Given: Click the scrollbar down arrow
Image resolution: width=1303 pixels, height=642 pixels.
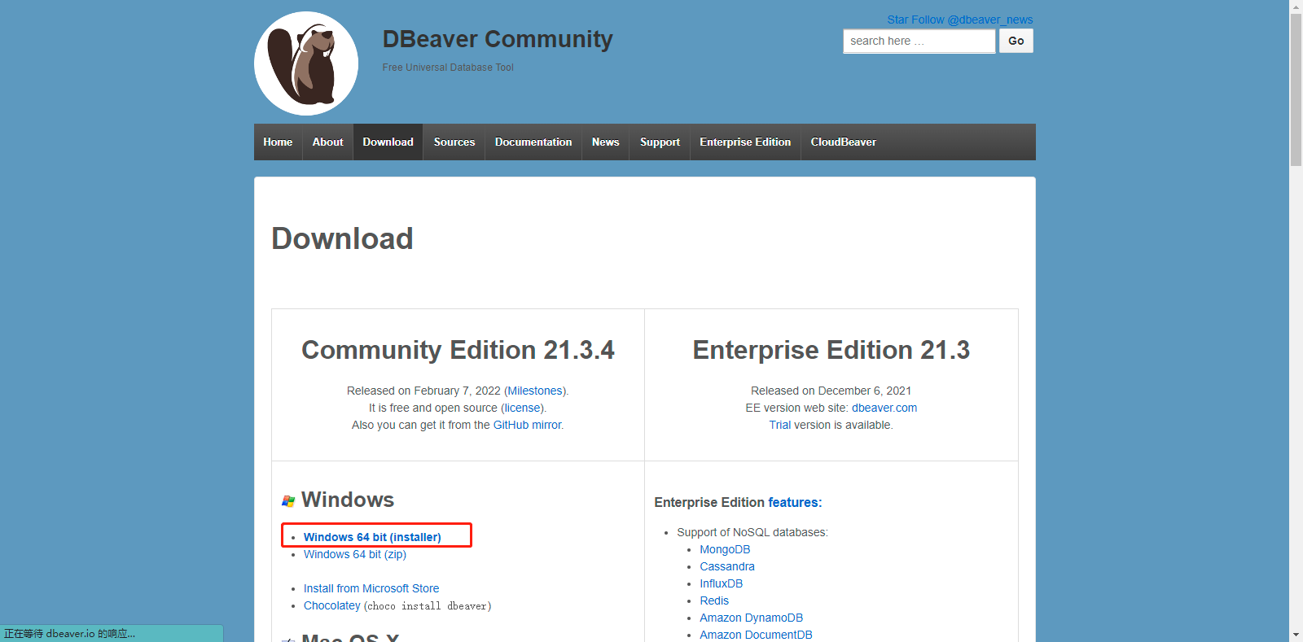Looking at the screenshot, I should coord(1296,635).
